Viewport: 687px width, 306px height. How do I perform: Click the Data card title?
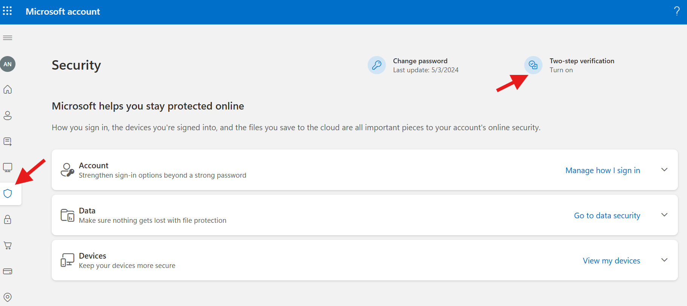(87, 211)
